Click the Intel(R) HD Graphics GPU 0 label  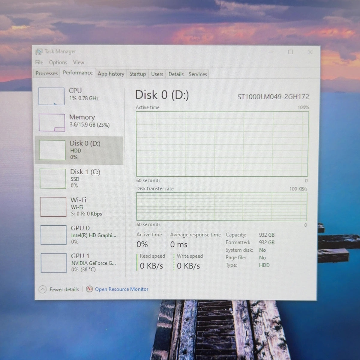point(93,235)
